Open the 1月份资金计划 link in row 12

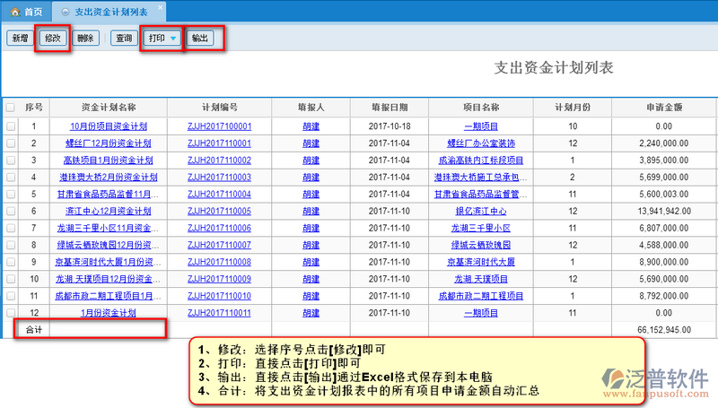[109, 313]
